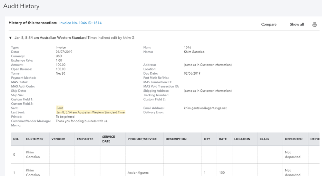Click the print icon
The height and width of the screenshot is (176, 322).
pyautogui.click(x=315, y=25)
